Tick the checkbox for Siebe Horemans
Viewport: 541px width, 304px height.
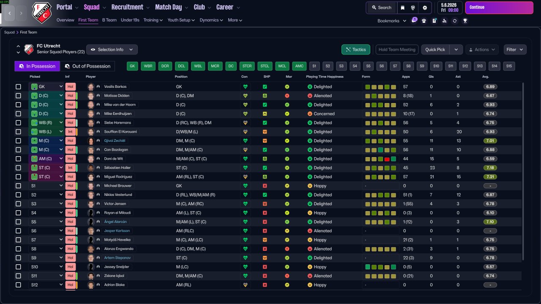(x=18, y=123)
